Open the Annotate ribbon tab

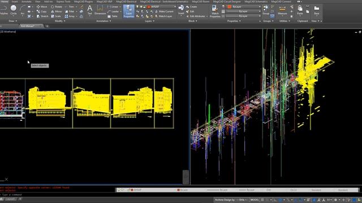tap(27, 1)
